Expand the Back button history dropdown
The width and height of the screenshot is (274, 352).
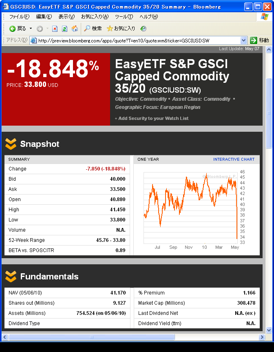tap(31, 29)
